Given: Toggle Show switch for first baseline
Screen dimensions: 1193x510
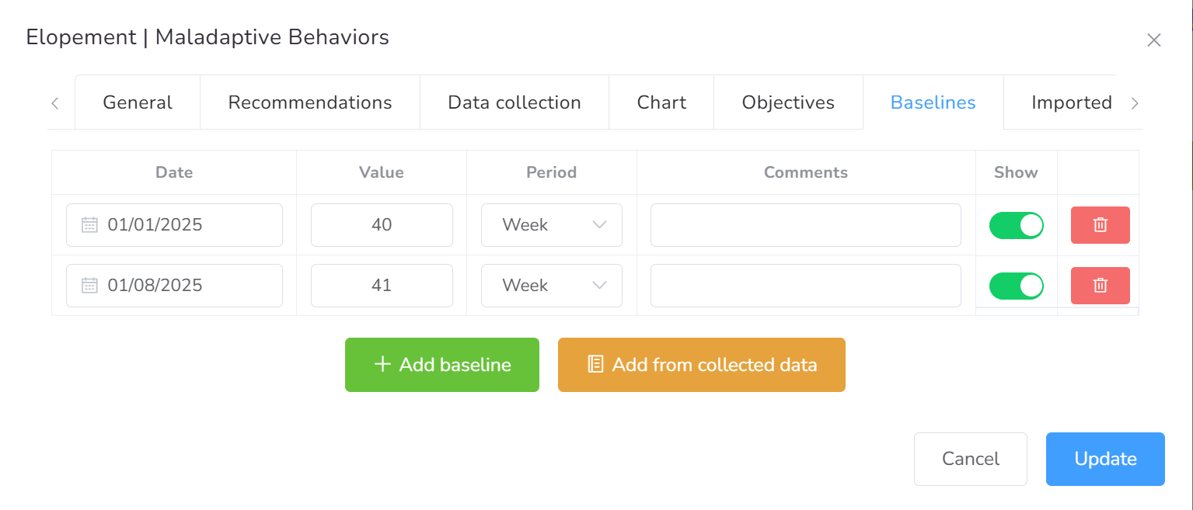Looking at the screenshot, I should (1016, 225).
